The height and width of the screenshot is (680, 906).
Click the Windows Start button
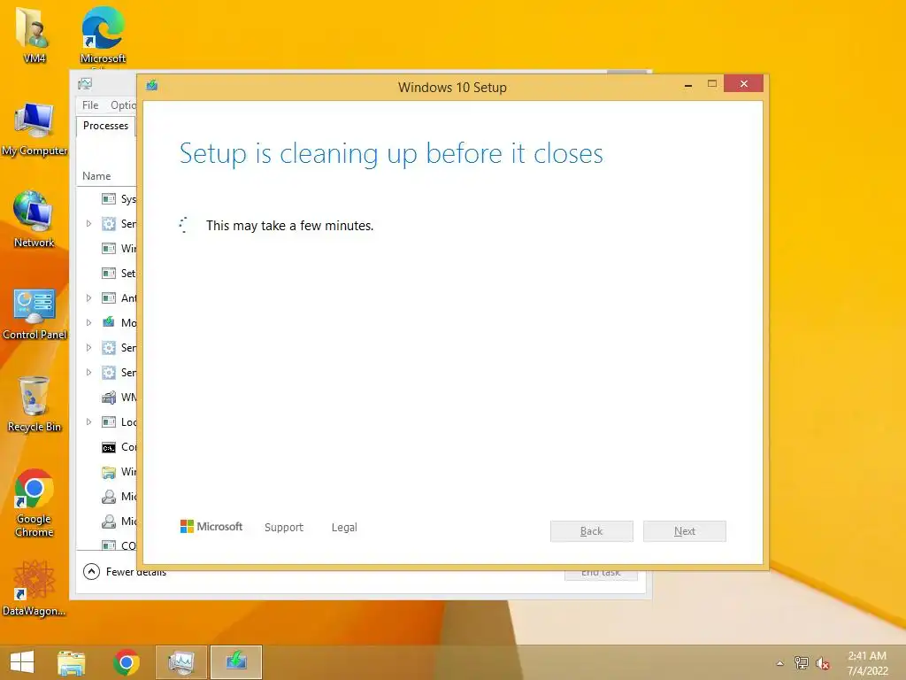(22, 662)
